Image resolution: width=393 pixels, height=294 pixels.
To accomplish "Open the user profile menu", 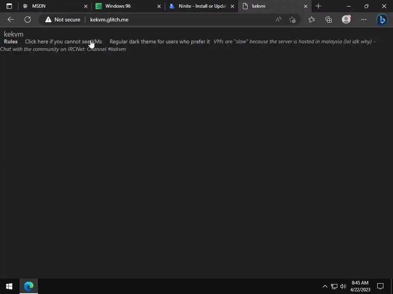I will (x=346, y=20).
